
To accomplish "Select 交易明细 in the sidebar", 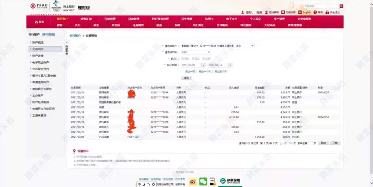I will (46, 49).
